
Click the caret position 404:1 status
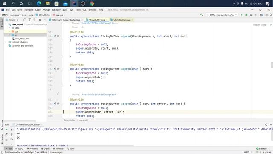point(247,152)
